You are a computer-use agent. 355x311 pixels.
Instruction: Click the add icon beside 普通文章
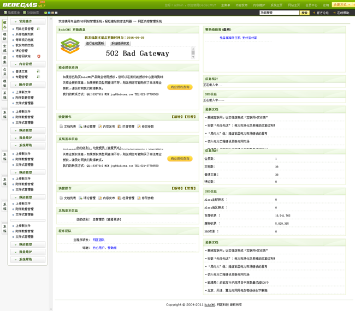(x=38, y=71)
